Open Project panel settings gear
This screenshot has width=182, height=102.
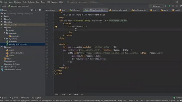40,10
